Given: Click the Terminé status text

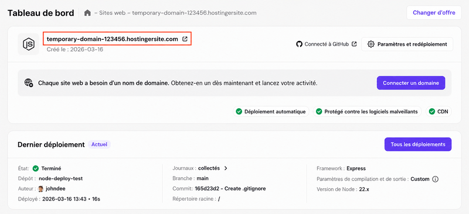Looking at the screenshot, I should (x=51, y=168).
